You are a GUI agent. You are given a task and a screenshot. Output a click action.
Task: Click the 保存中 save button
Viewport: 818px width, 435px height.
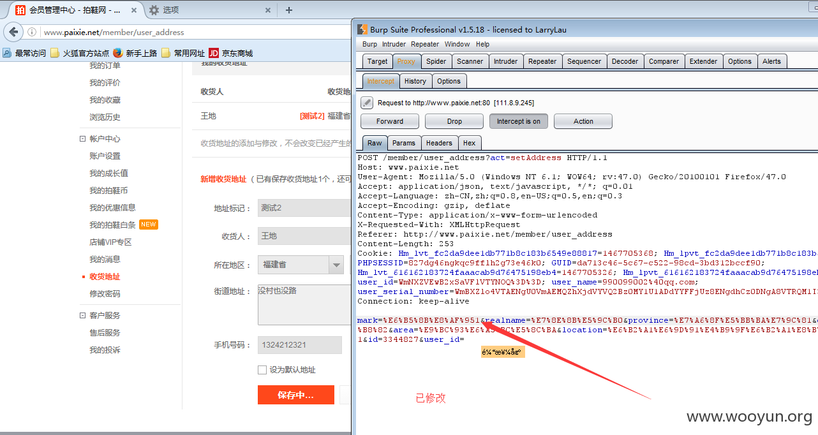tap(296, 395)
